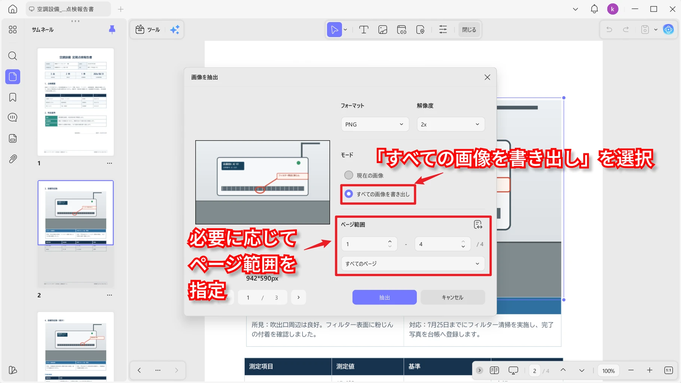Click the custom page range icon

click(478, 224)
